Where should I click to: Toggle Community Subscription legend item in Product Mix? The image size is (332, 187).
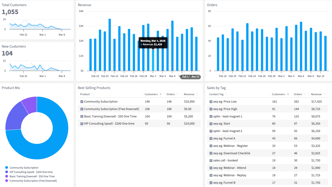(24, 168)
